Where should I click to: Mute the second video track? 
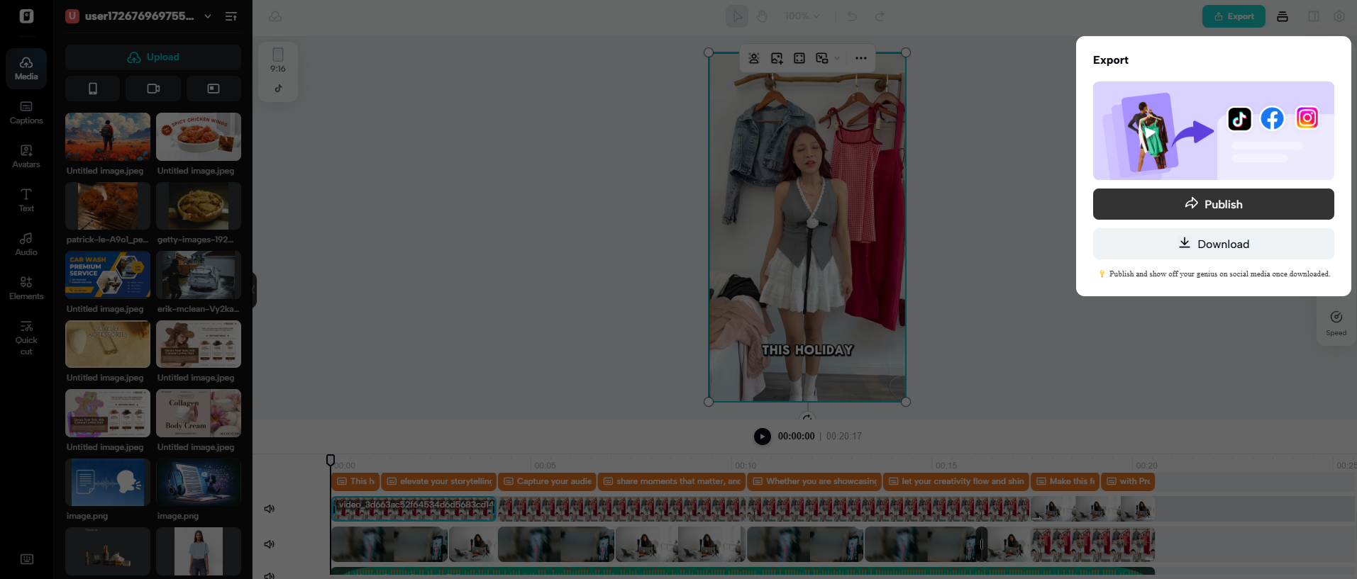270,544
